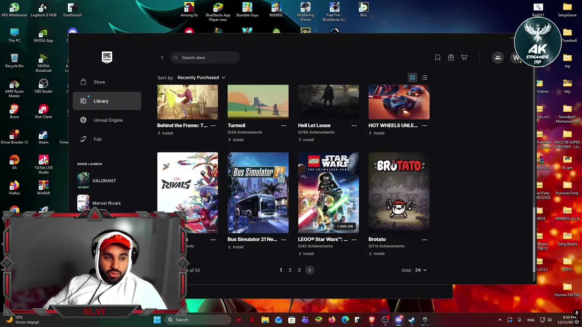
Task: Click the Epic Games logo in sidebar
Action: (x=107, y=57)
